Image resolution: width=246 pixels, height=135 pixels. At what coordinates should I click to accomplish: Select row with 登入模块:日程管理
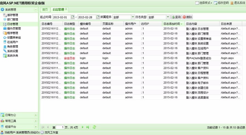click(x=141, y=73)
